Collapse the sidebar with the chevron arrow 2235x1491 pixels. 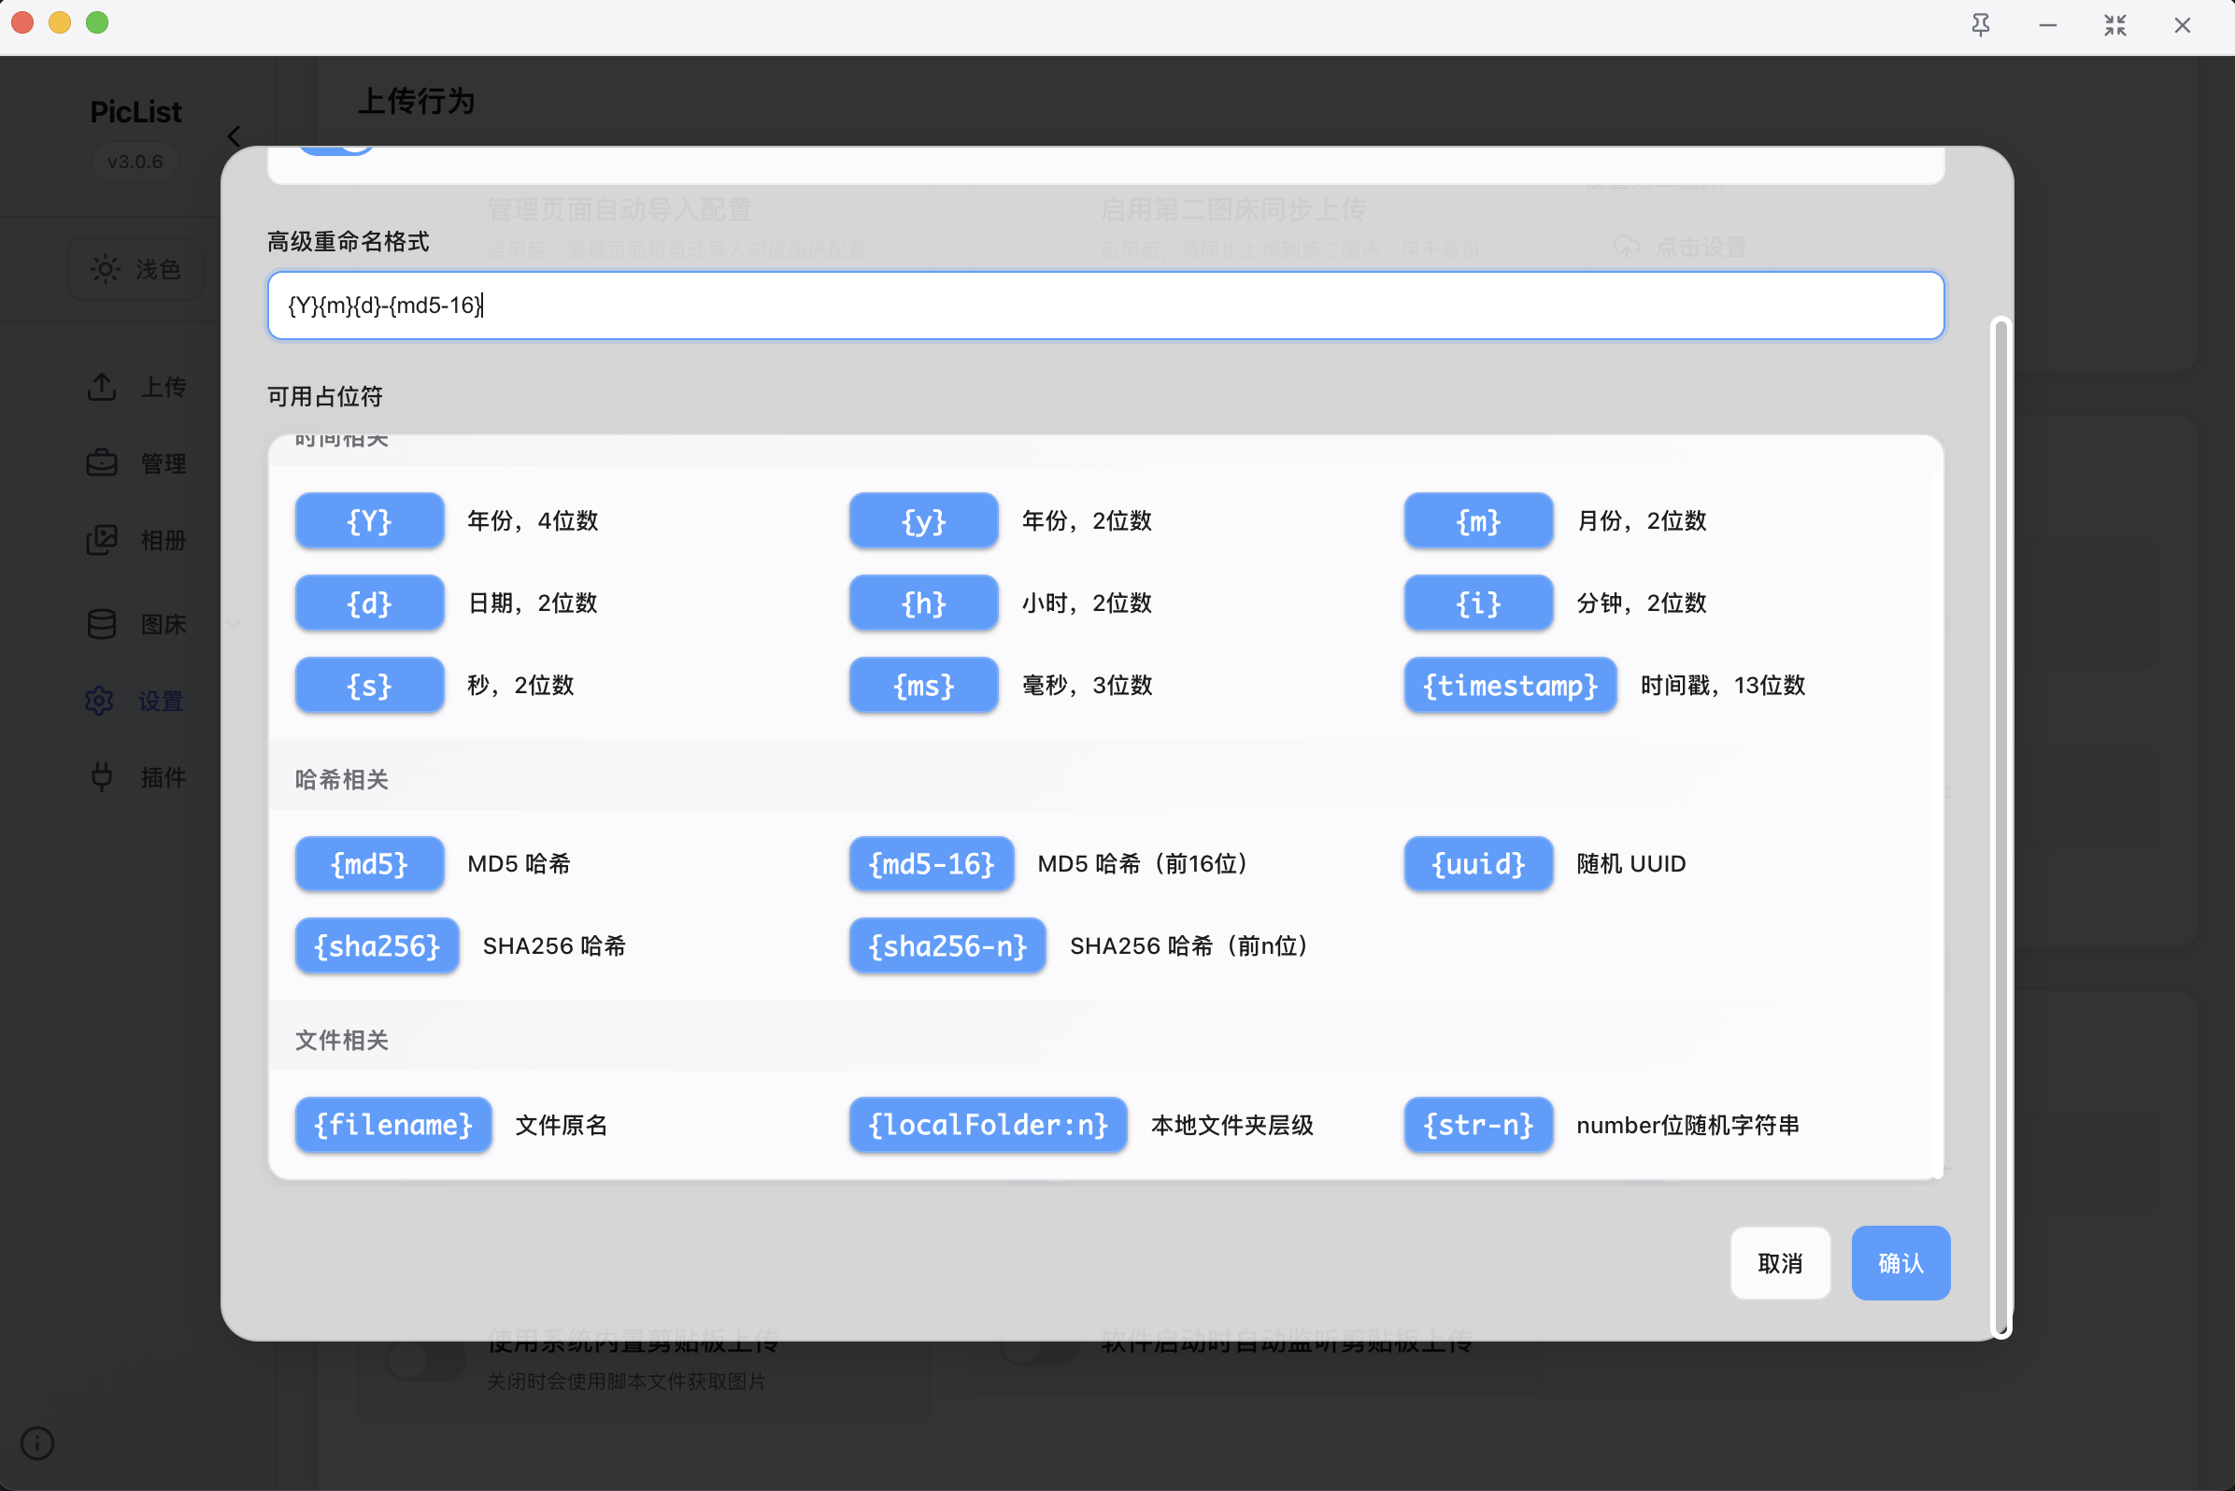(234, 136)
